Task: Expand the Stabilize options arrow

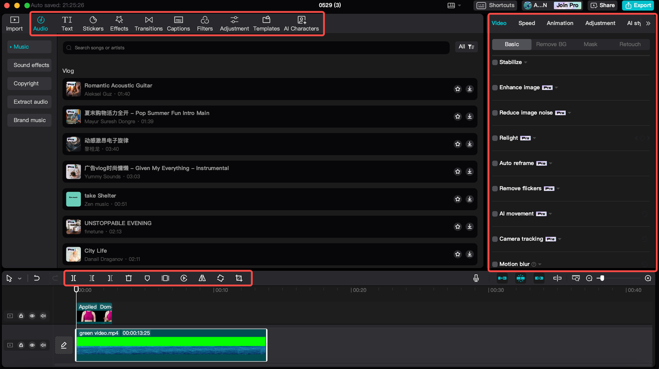Action: pyautogui.click(x=526, y=62)
